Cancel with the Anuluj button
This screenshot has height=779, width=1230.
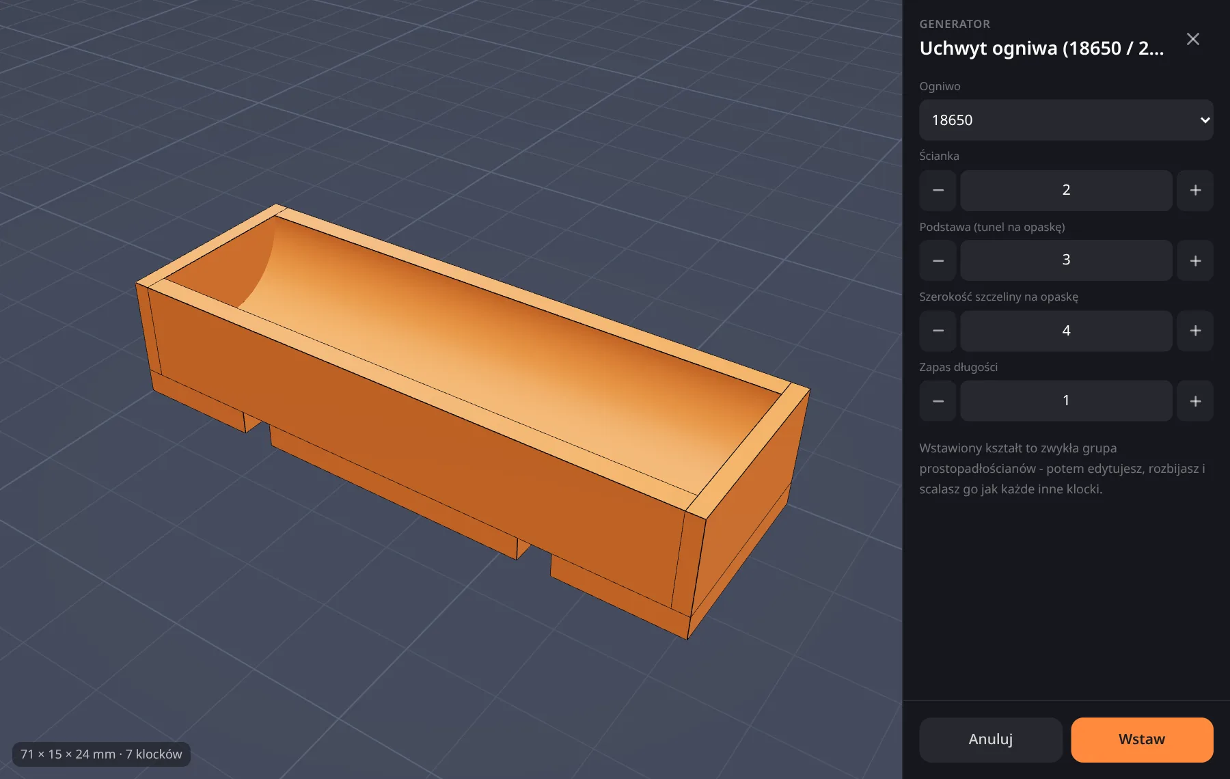click(990, 739)
